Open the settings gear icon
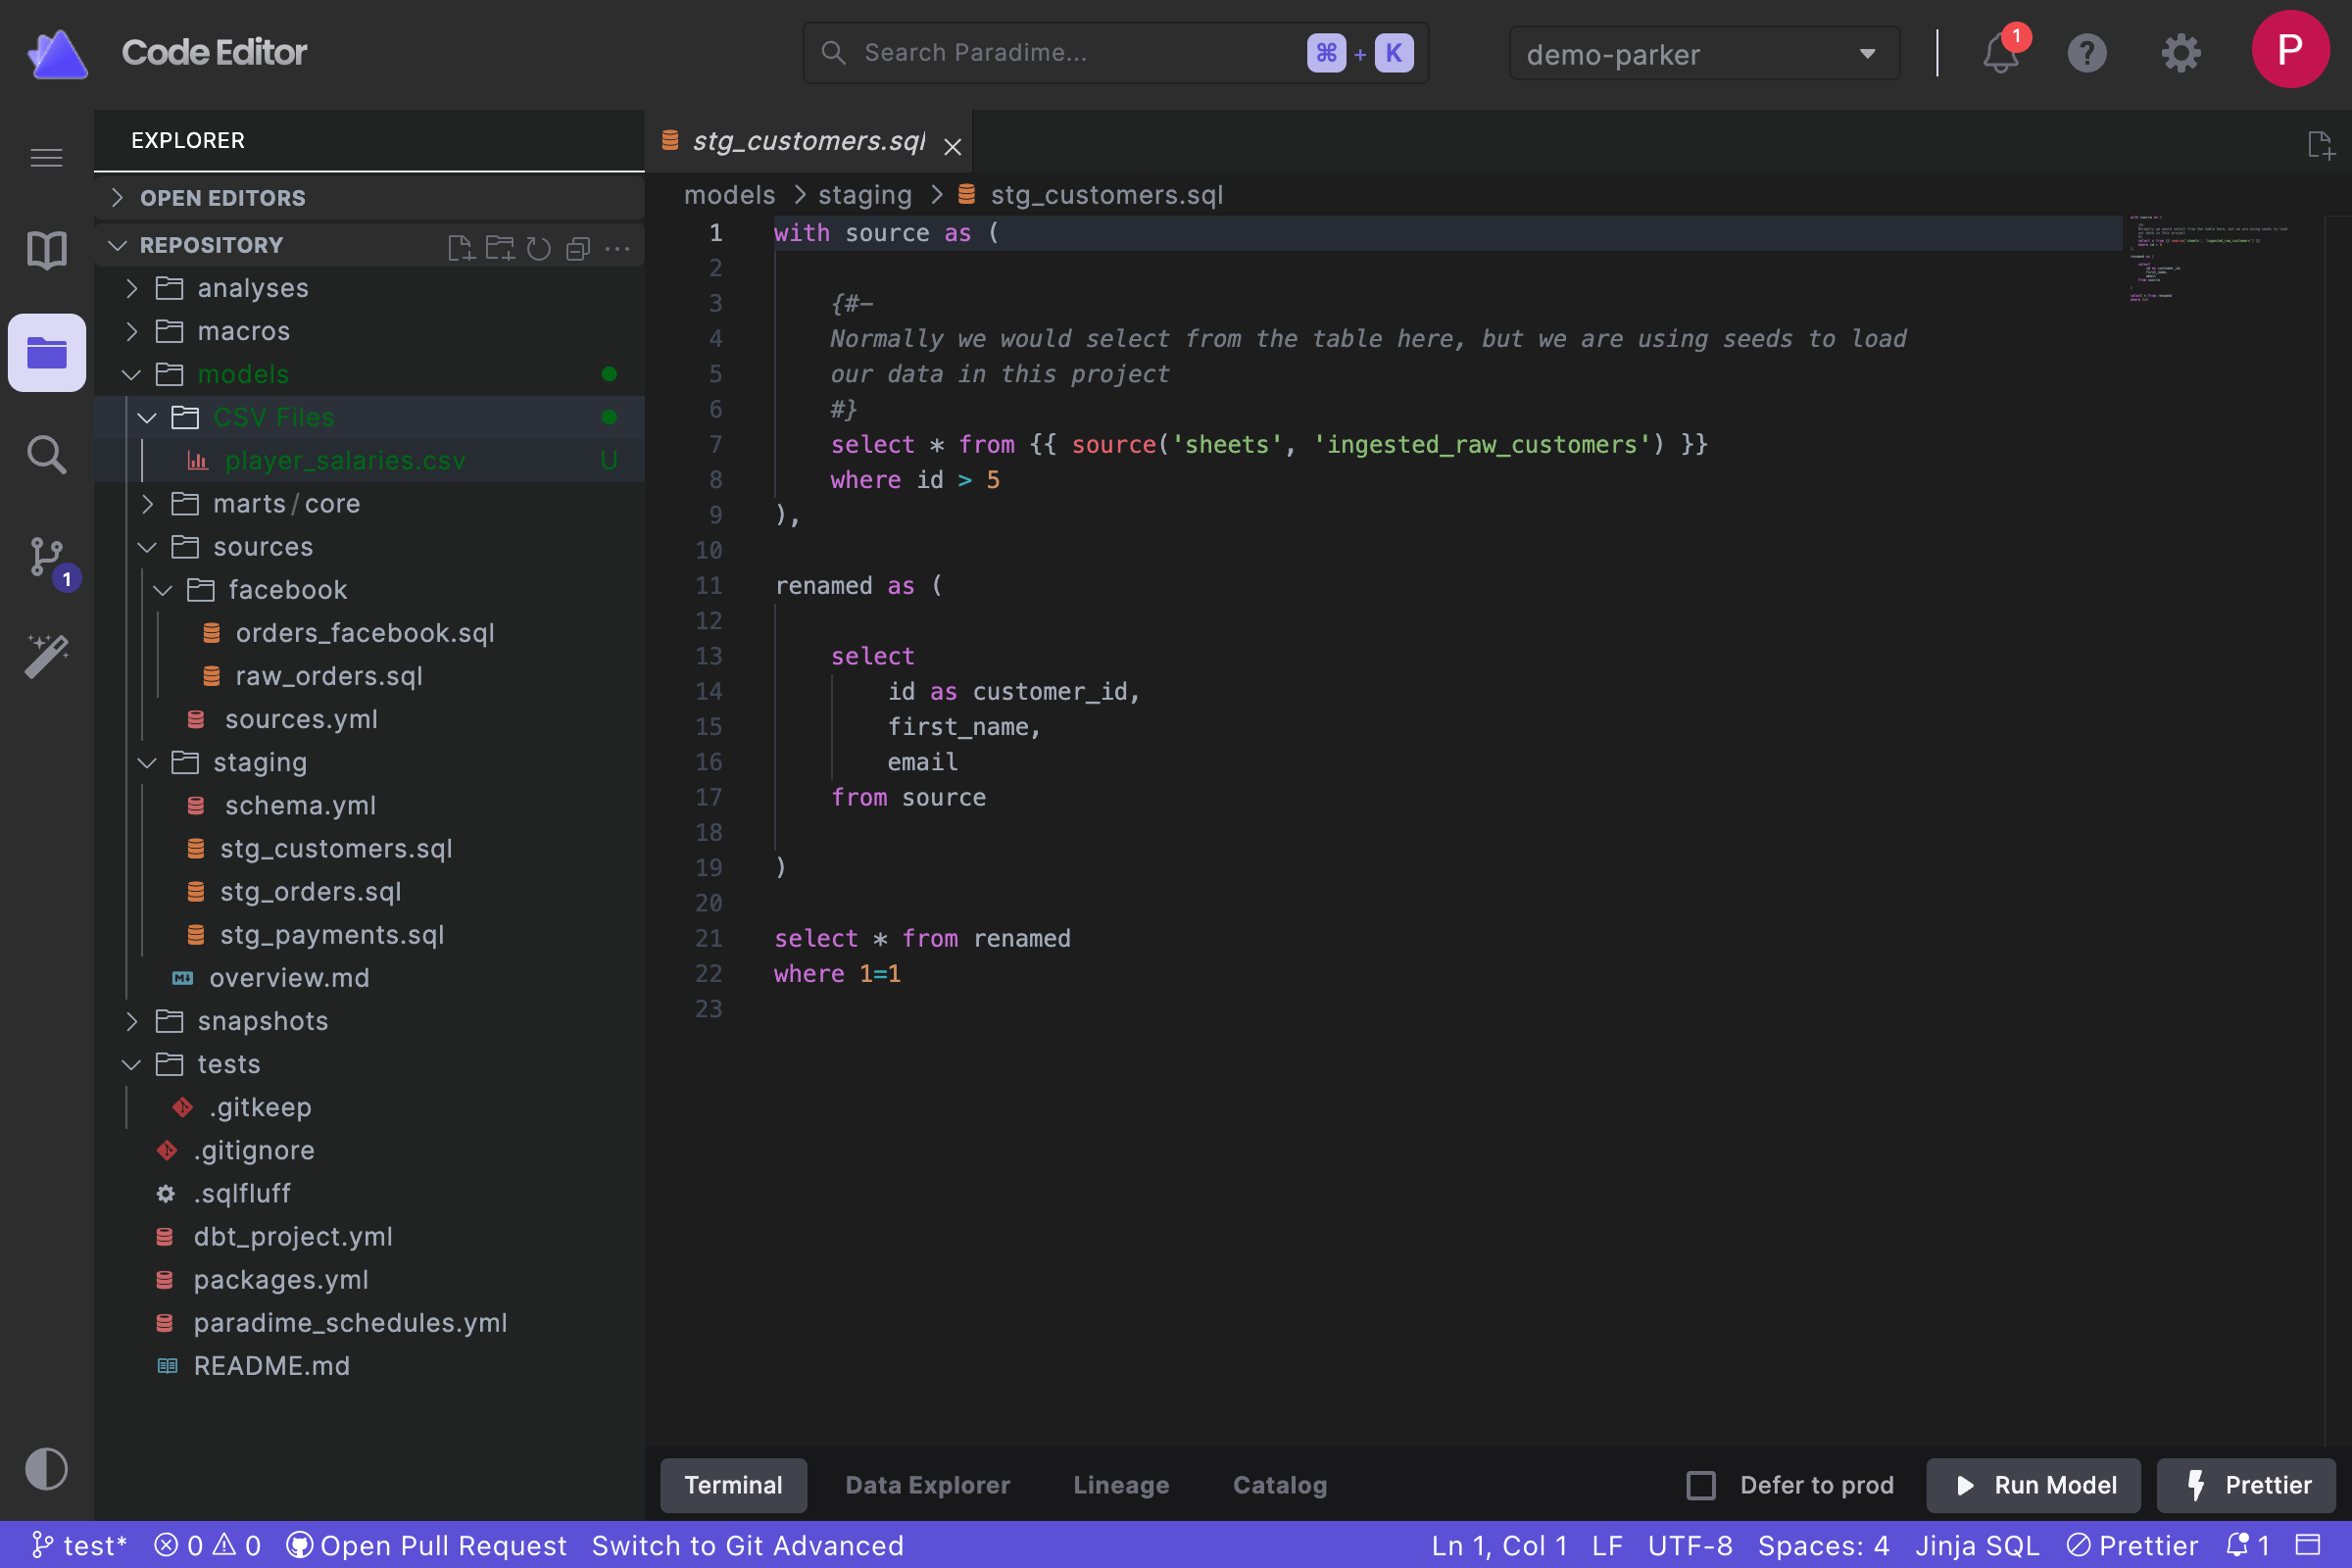Viewport: 2352px width, 1568px height. pyautogui.click(x=2180, y=53)
